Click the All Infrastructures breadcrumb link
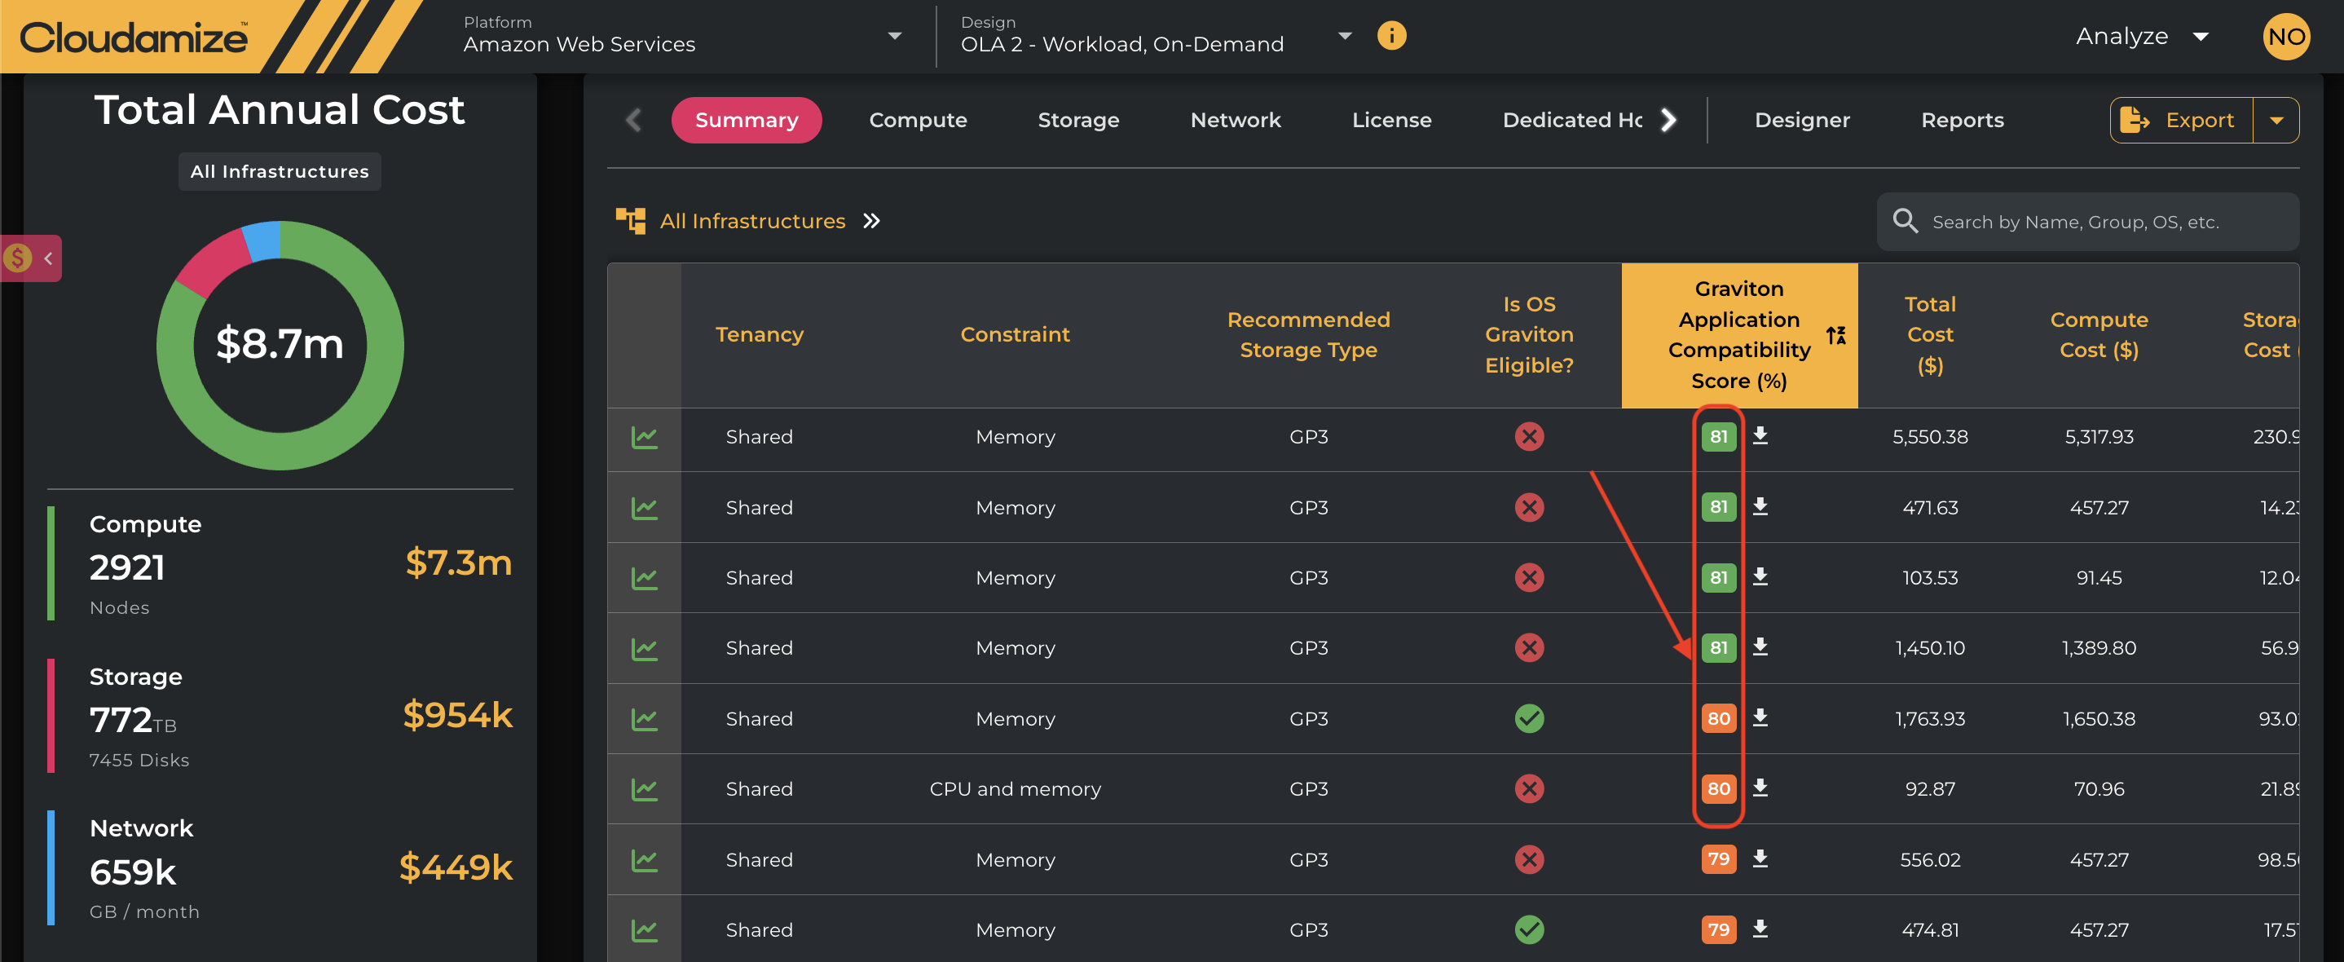2344x962 pixels. click(x=751, y=221)
